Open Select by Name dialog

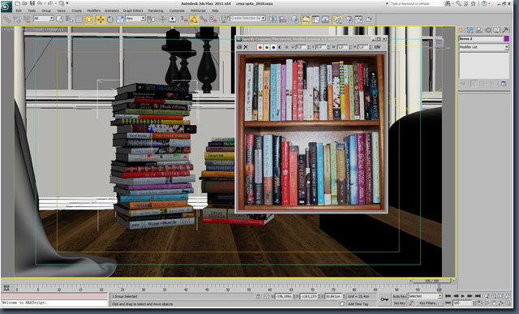coord(69,19)
